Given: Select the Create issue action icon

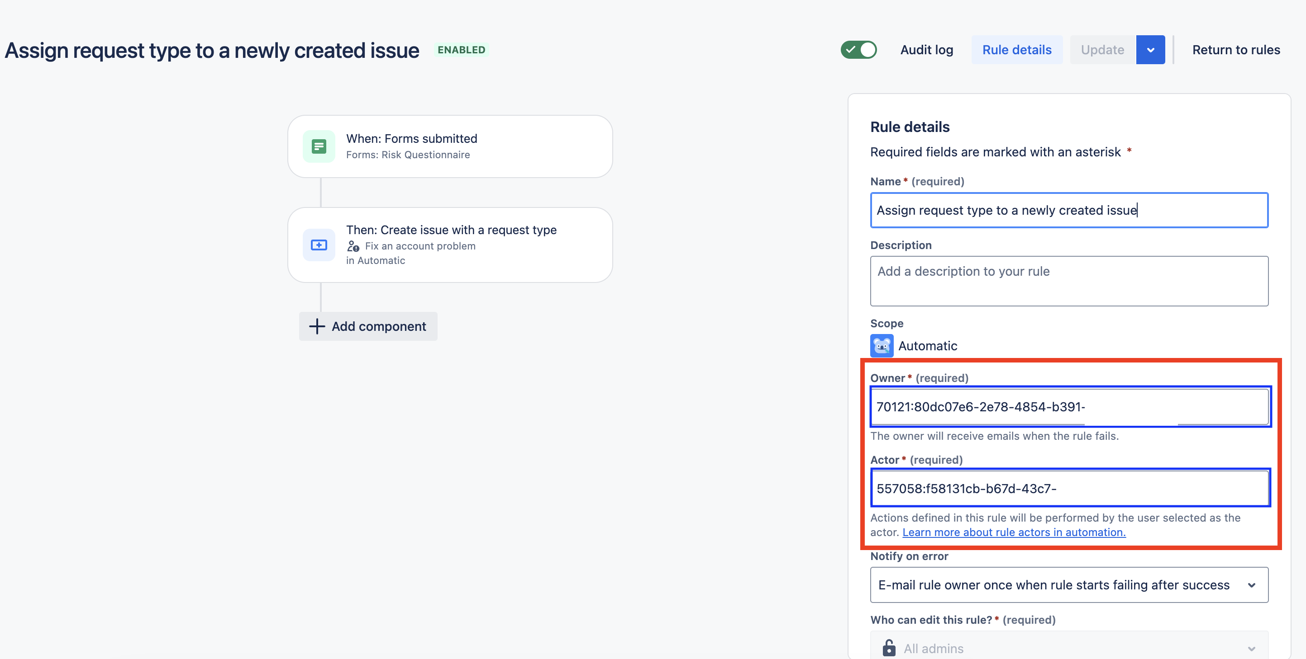Looking at the screenshot, I should (319, 245).
